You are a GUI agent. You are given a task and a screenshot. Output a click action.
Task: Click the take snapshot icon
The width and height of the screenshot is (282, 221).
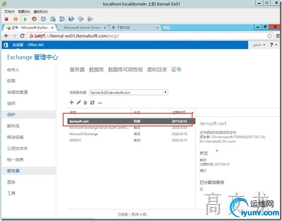[43, 19]
